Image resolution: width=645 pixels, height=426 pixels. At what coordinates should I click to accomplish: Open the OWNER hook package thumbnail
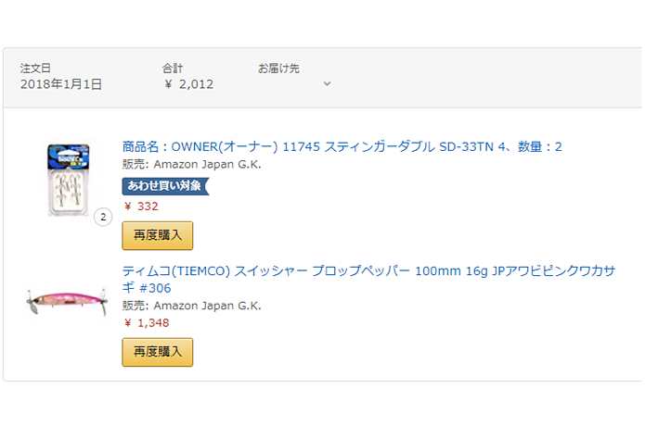pos(69,180)
